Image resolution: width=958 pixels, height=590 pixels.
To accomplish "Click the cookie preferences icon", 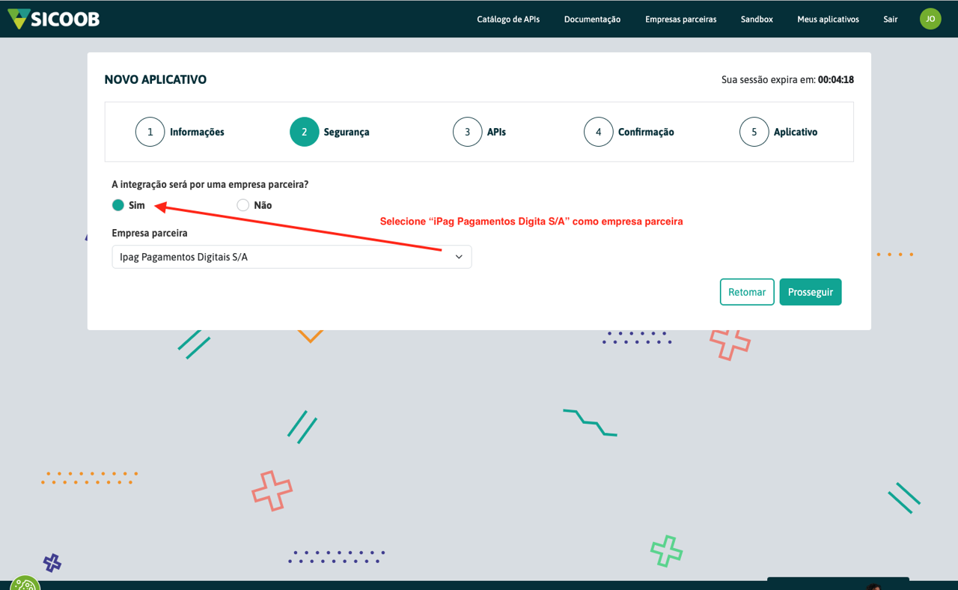I will [x=25, y=583].
